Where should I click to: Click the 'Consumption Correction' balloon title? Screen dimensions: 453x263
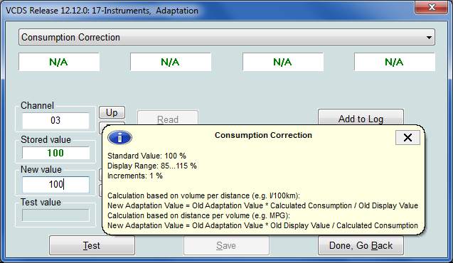pyautogui.click(x=263, y=135)
